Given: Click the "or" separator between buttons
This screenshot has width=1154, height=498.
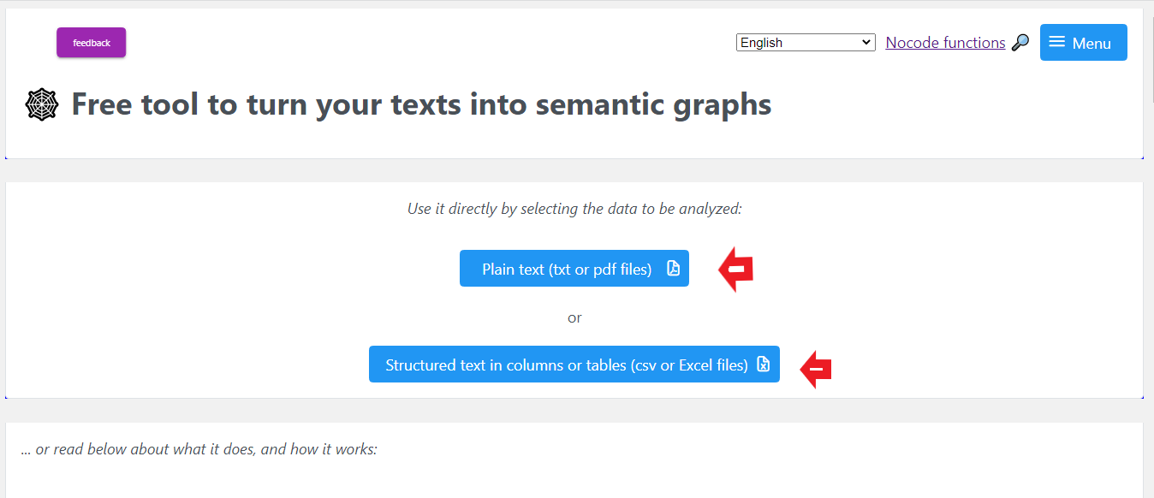Looking at the screenshot, I should [x=574, y=317].
